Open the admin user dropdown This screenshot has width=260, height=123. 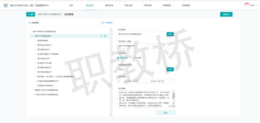(x=253, y=5)
